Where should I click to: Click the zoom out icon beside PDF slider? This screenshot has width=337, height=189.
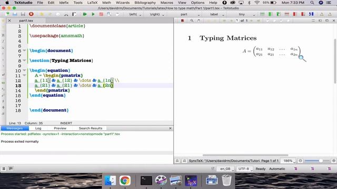pyautogui.click(x=301, y=161)
